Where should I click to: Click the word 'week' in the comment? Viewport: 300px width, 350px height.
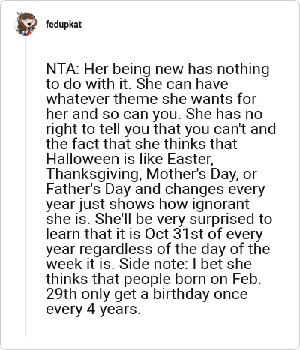(64, 264)
